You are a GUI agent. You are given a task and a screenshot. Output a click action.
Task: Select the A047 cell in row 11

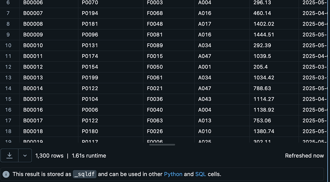[x=205, y=56]
